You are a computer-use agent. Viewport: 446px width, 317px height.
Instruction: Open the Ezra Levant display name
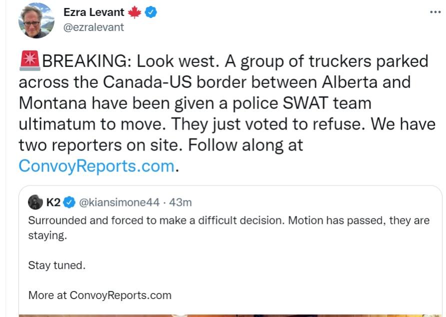click(94, 12)
